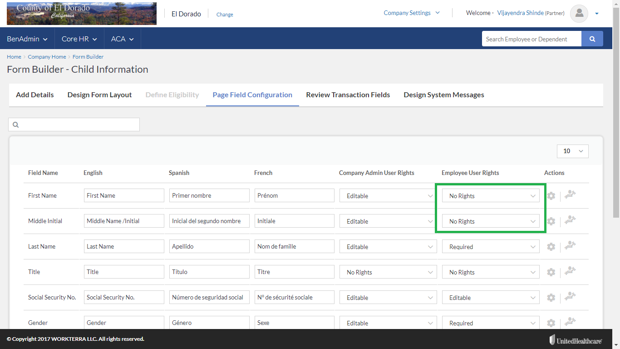This screenshot has width=620, height=349.
Task: Open gear settings for Title row
Action: (551, 272)
